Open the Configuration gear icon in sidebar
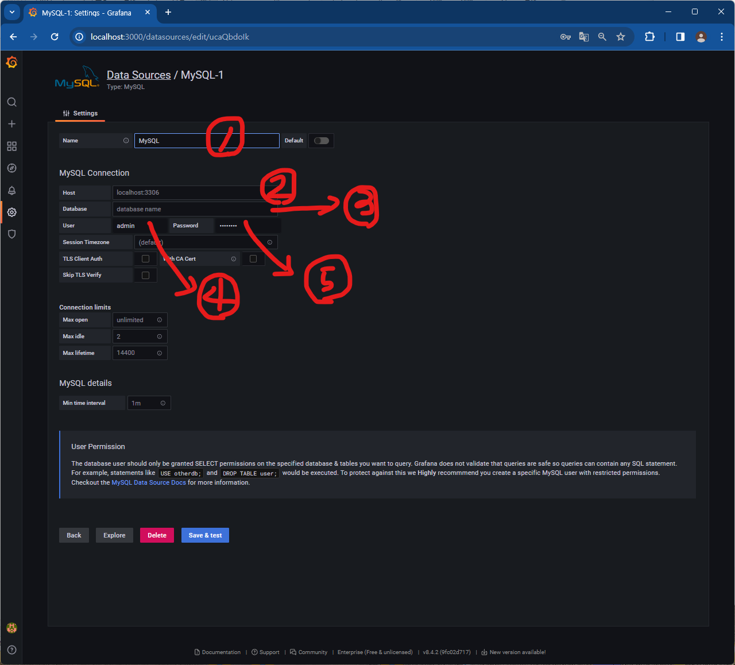 point(11,212)
